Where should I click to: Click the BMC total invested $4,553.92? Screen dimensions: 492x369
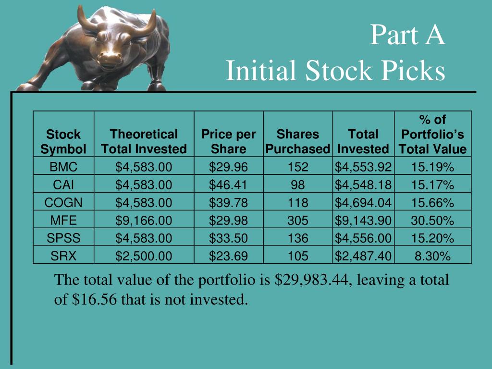[x=363, y=166]
